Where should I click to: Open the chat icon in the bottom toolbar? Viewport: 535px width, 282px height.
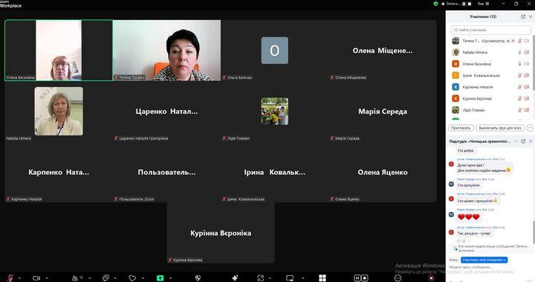pos(106,278)
